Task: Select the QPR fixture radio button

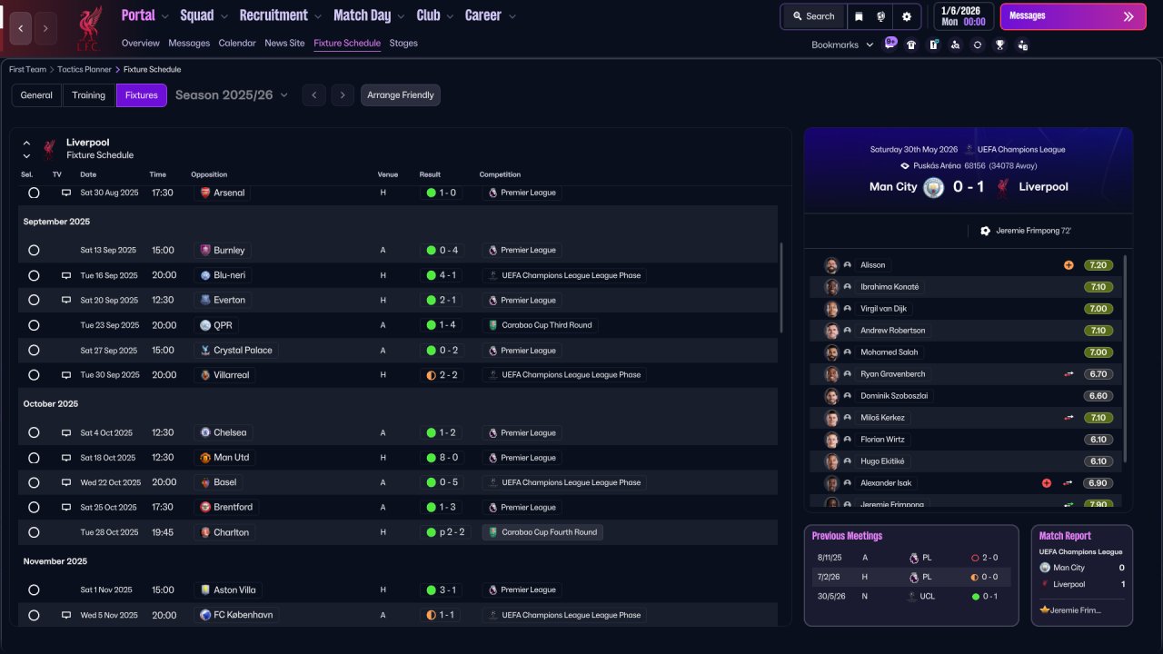Action: (x=34, y=325)
